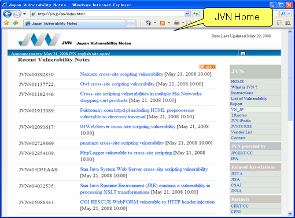Click the scrollbar up arrow

point(290,32)
